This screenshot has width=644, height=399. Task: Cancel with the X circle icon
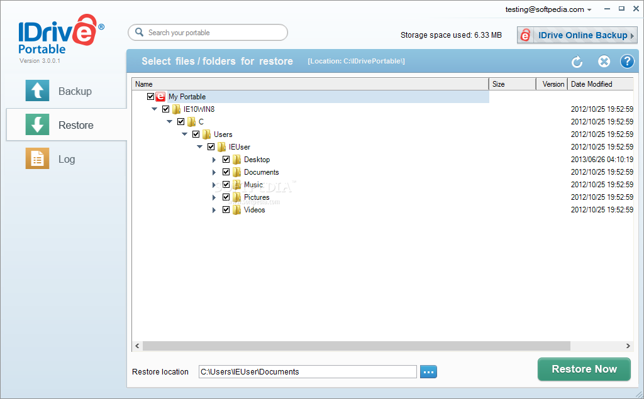point(604,62)
